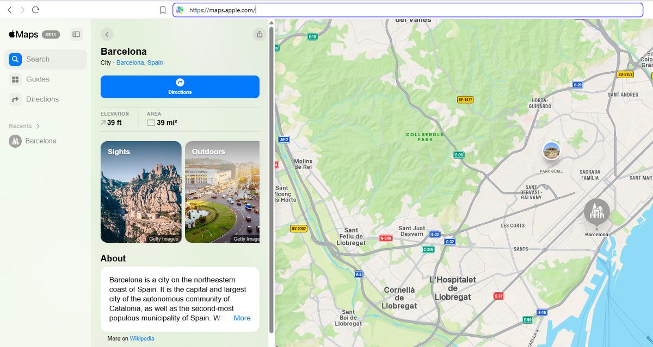Toggle the panel layout icon beside the Maps logo
This screenshot has width=653, height=347.
click(x=76, y=34)
